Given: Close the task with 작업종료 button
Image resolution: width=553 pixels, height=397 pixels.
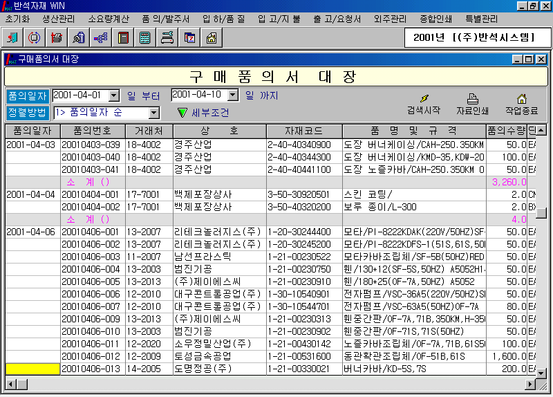Looking at the screenshot, I should [x=521, y=104].
